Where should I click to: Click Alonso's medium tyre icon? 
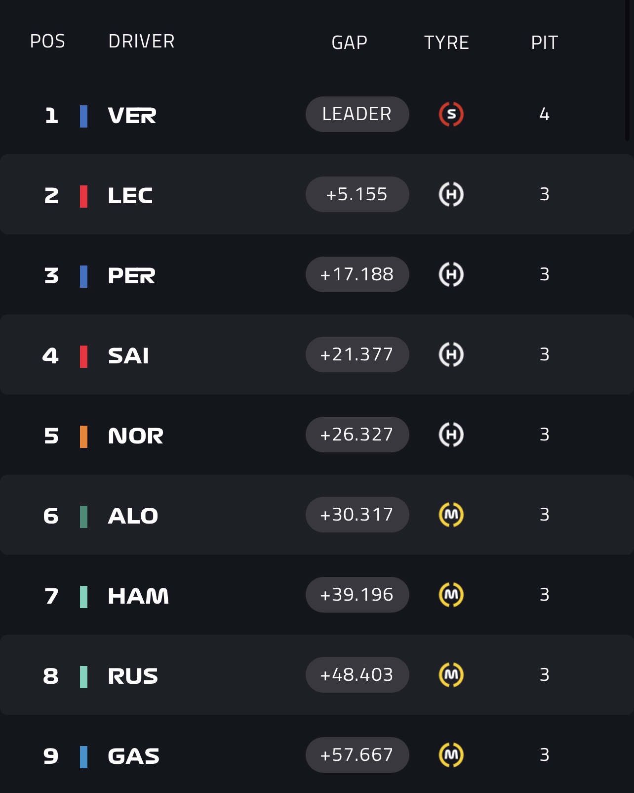tap(451, 515)
